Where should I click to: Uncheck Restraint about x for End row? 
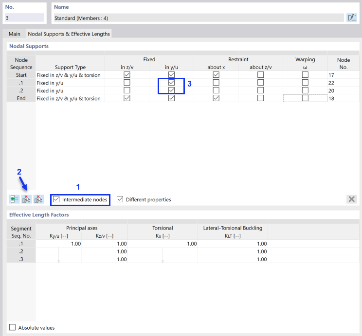pyautogui.click(x=216, y=98)
